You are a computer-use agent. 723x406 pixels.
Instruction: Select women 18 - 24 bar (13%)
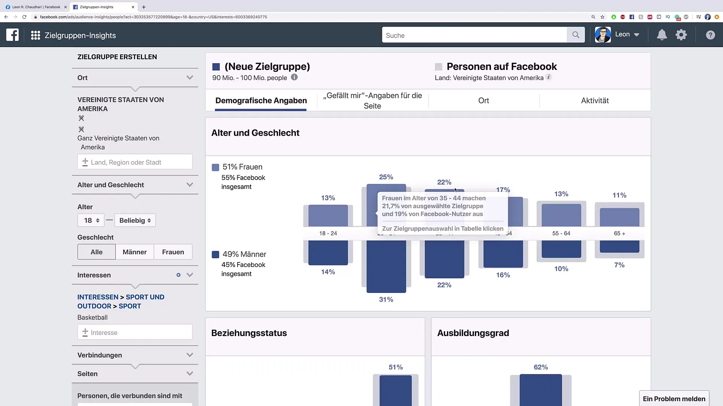328,215
